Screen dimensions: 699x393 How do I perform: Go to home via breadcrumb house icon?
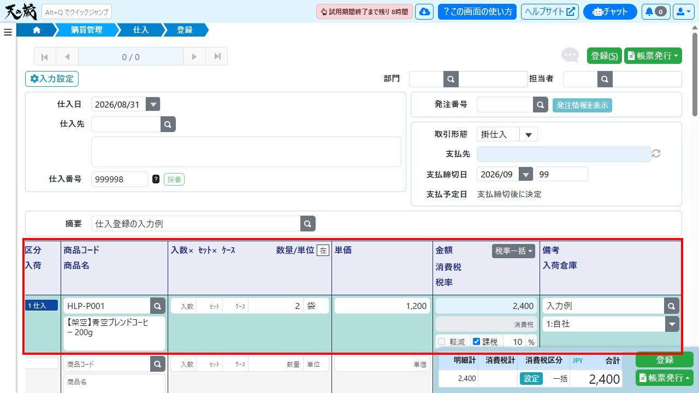pos(37,30)
